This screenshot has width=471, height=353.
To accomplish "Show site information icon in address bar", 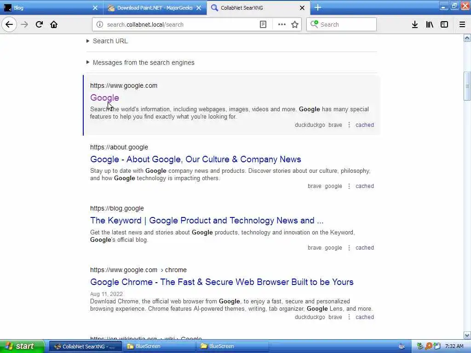I will [100, 25].
